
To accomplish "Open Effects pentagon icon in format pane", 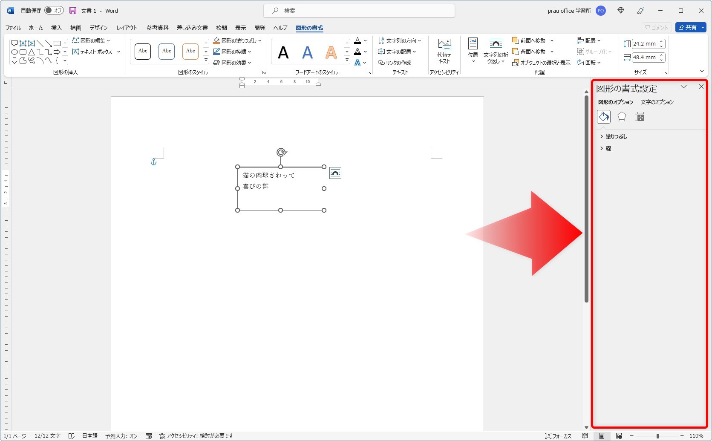I will click(x=621, y=116).
